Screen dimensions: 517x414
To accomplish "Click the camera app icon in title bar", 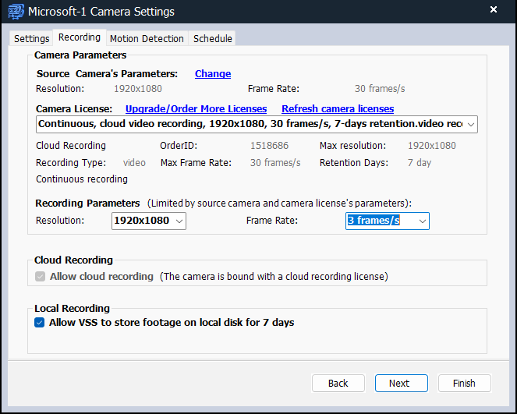I will point(15,11).
